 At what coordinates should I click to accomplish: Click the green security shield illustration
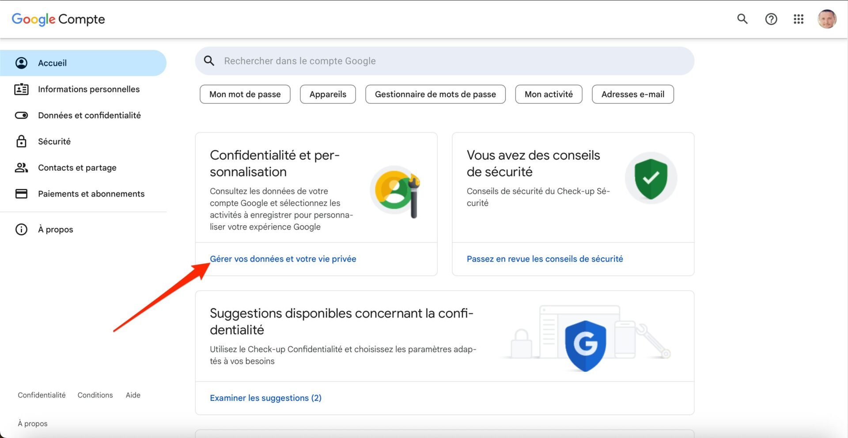(x=651, y=178)
